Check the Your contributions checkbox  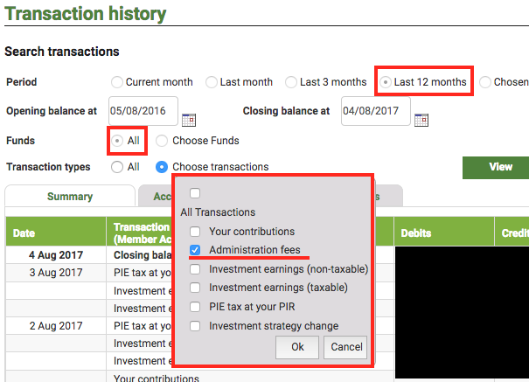(x=195, y=232)
